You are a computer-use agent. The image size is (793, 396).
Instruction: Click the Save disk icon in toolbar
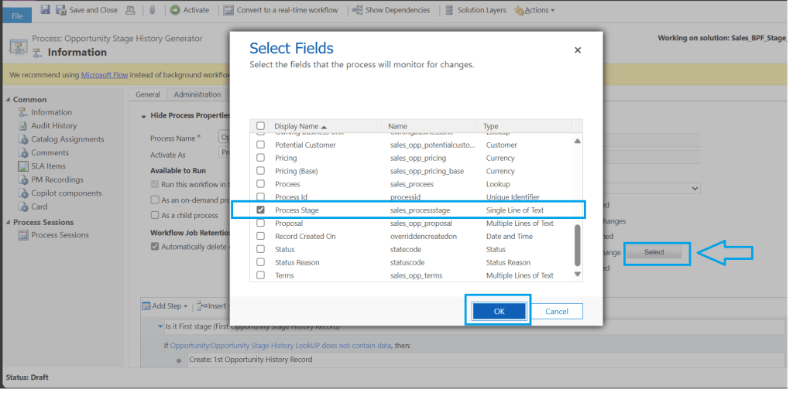(x=46, y=10)
